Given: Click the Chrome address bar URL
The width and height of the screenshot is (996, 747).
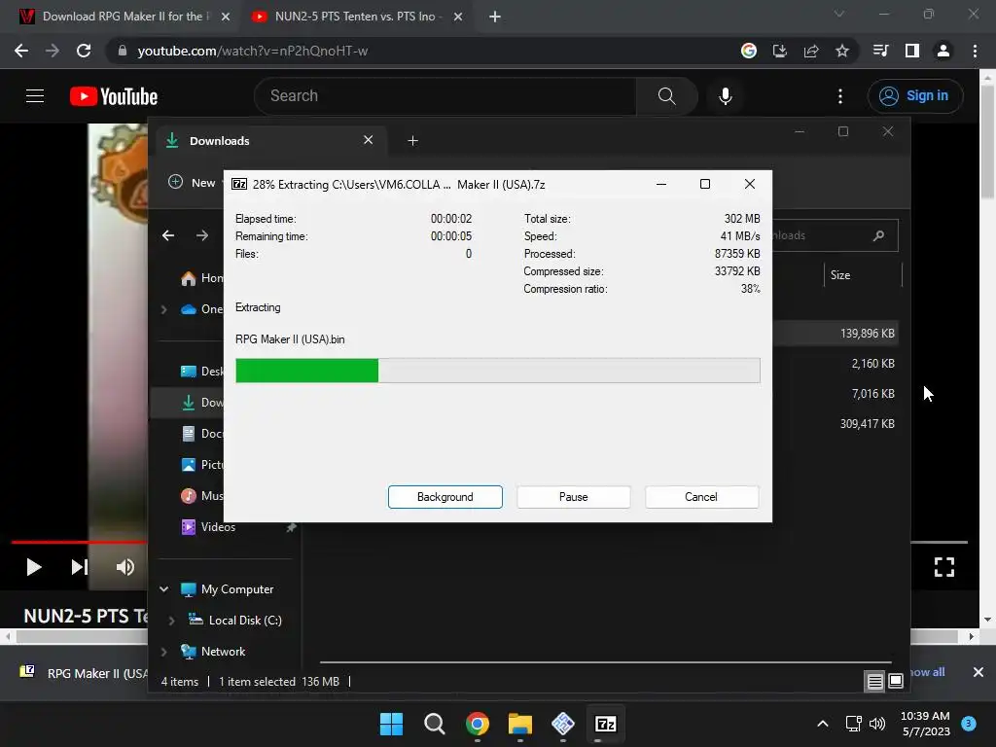Looking at the screenshot, I should coord(253,51).
